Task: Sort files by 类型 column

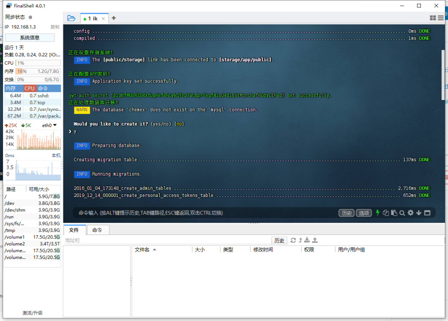Action: coord(235,250)
